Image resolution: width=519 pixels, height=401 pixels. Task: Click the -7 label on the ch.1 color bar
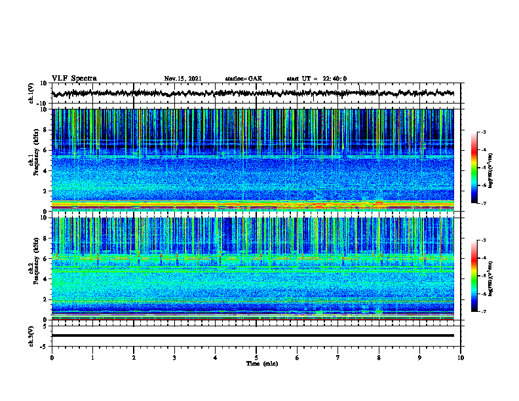pyautogui.click(x=483, y=203)
